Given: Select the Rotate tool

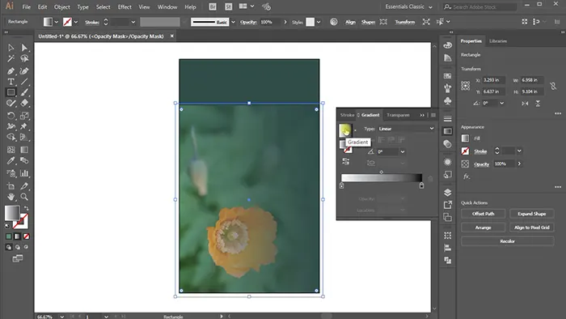Looking at the screenshot, I should (x=11, y=116).
